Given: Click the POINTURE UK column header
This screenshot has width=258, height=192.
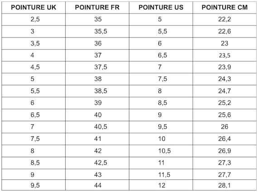Looking at the screenshot, I should pyautogui.click(x=33, y=8).
